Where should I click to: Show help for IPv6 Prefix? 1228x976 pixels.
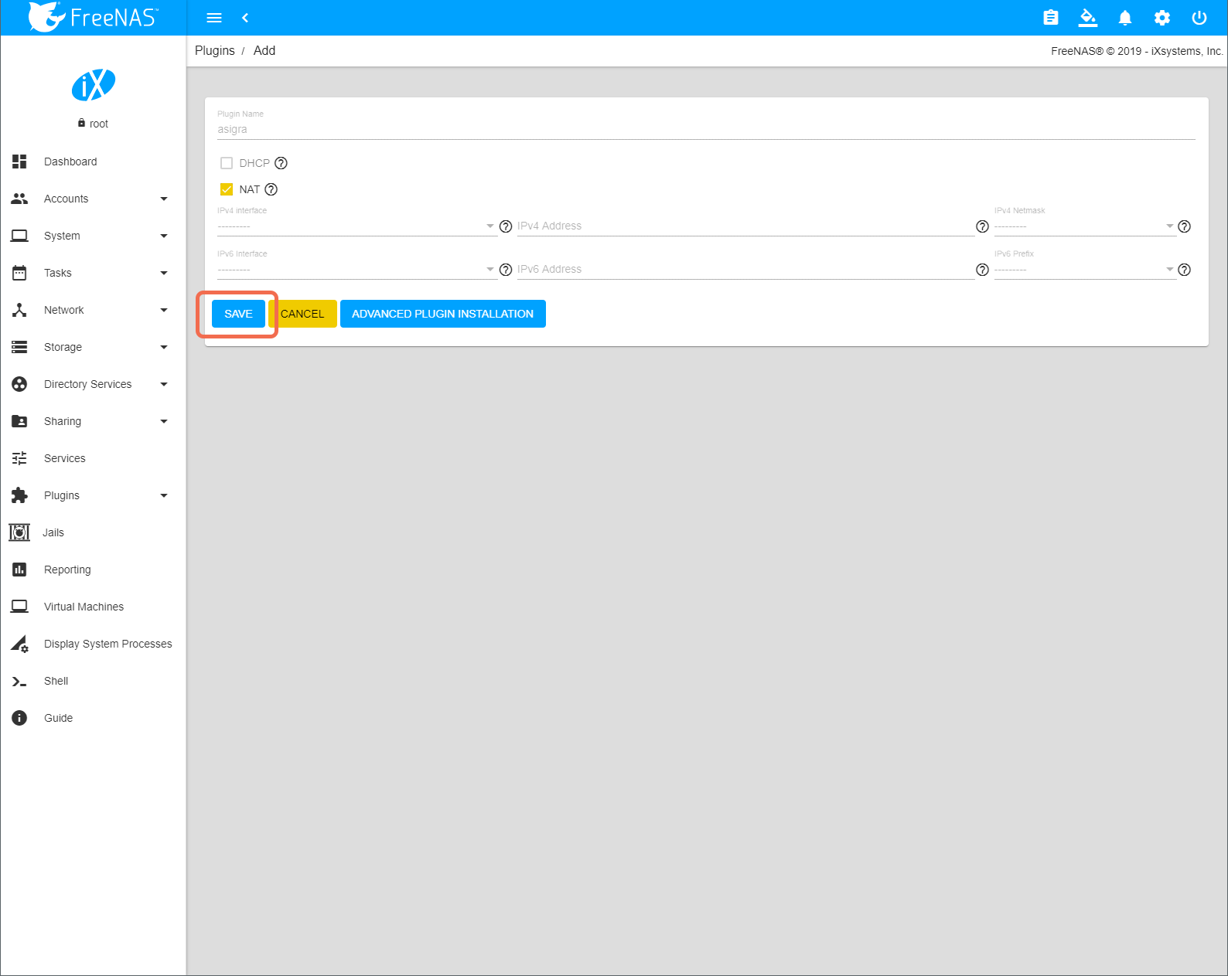coord(1184,270)
